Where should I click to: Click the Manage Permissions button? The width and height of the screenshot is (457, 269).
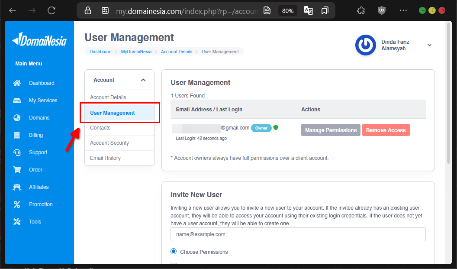click(x=331, y=130)
